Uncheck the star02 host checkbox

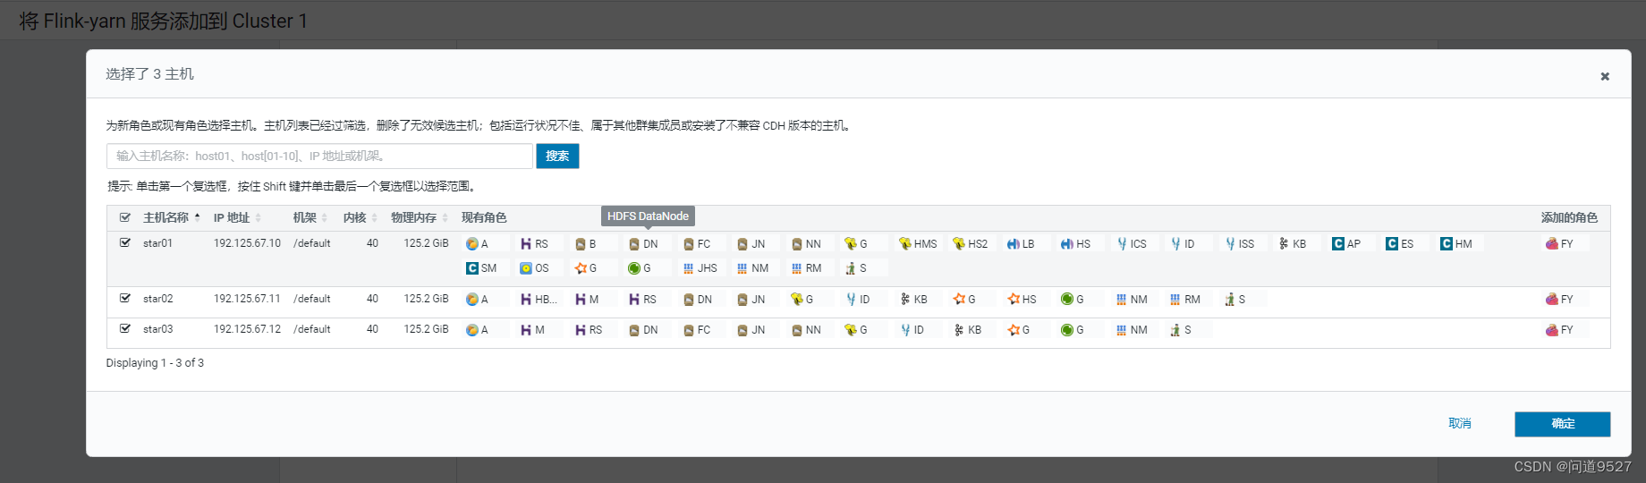125,298
